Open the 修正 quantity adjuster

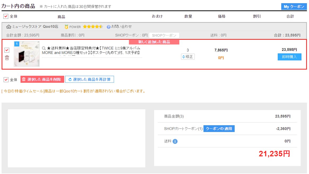pos(188,57)
